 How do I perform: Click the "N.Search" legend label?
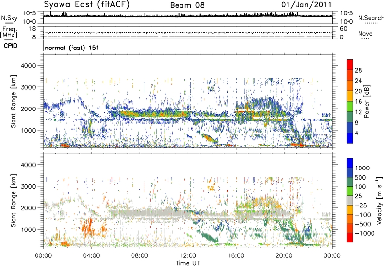click(x=371, y=18)
